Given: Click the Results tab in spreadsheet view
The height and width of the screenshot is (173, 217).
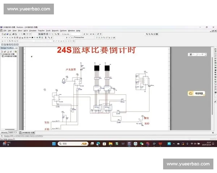Looking at the screenshot, I should 6,136.
